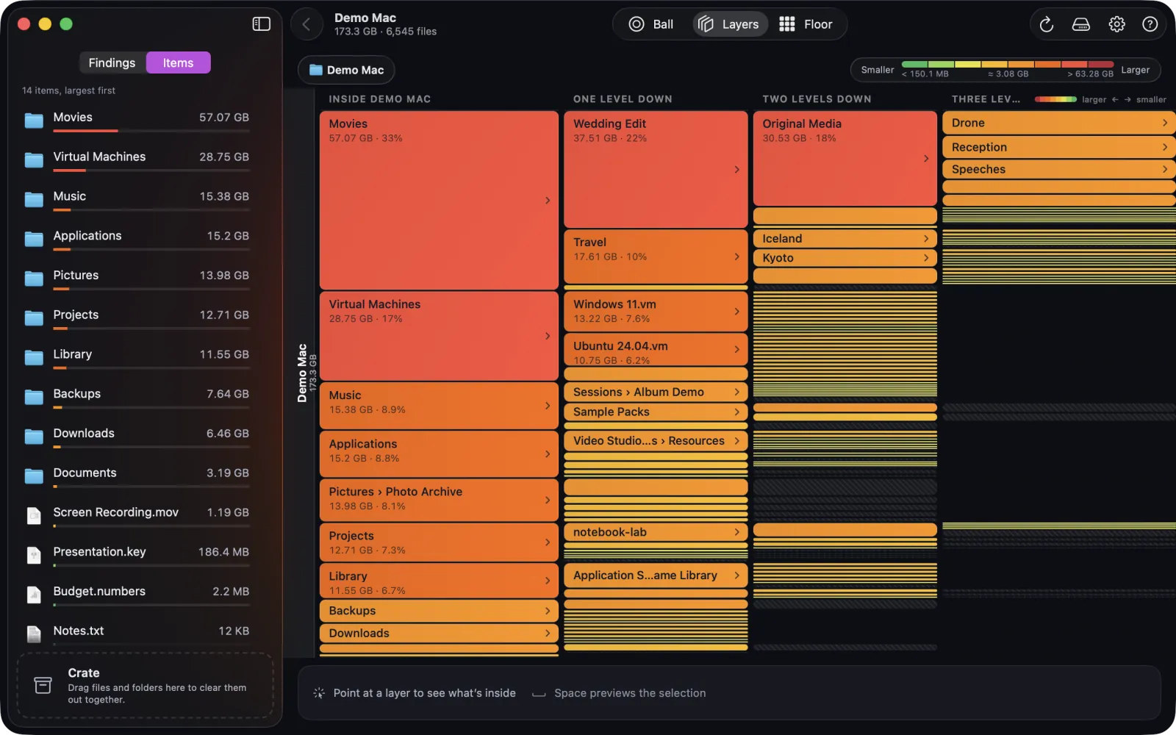Screen dimensions: 1176x735
Task: Select the Applications row in sidebar
Action: (137, 240)
